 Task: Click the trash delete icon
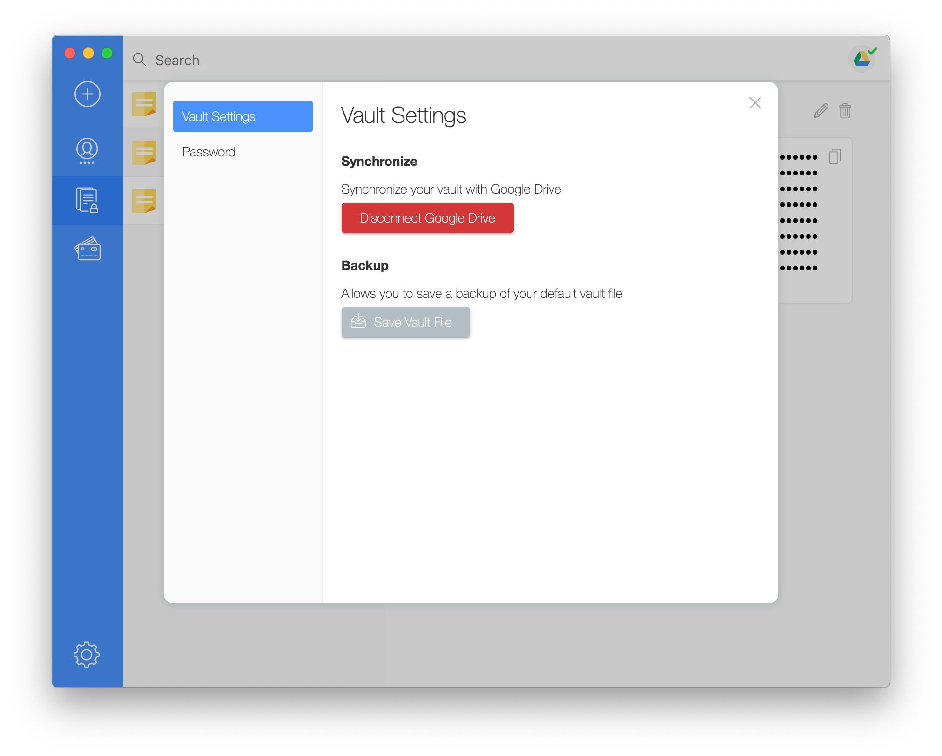click(845, 111)
